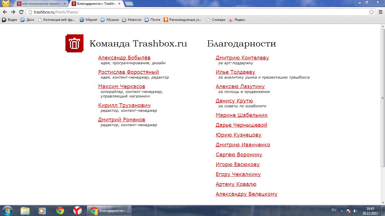Screen dimensions: 385x216
Task: Click the browser Back arrow
Action: (5, 12)
